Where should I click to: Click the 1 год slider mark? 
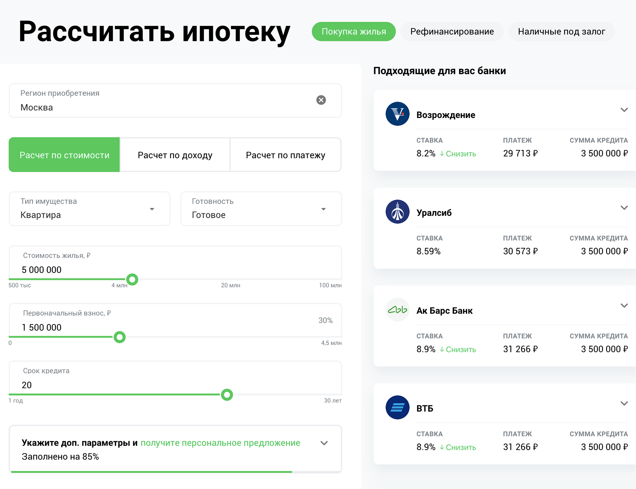16,401
